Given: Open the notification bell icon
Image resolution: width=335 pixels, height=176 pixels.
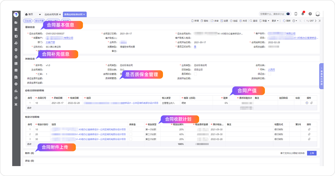Looking at the screenshot, I should pyautogui.click(x=303, y=14).
